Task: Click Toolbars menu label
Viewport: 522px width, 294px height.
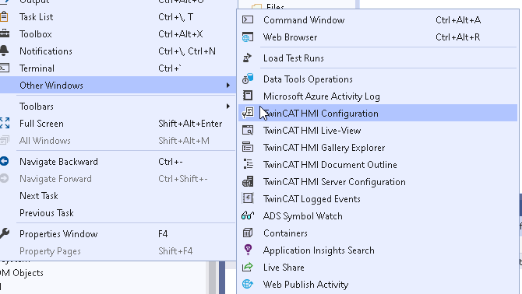Action: 37,107
